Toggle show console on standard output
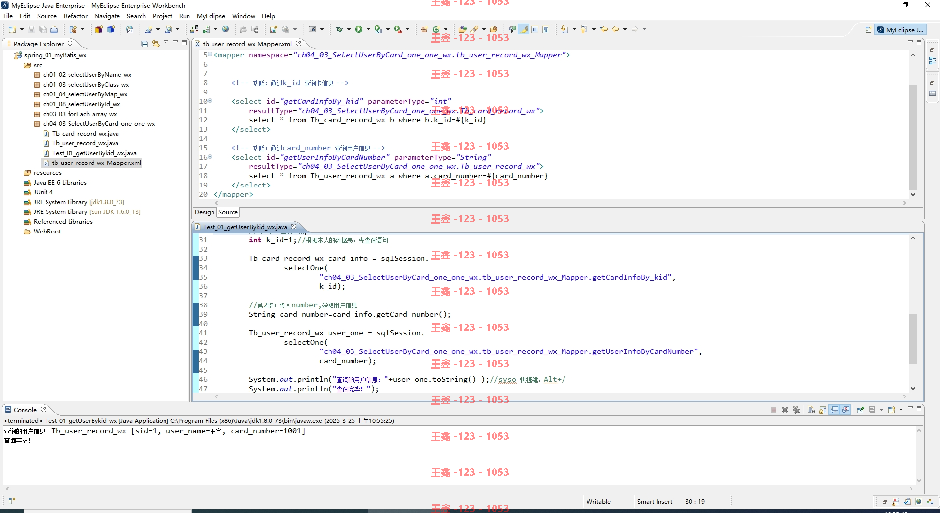Viewport: 940px width, 513px height. click(834, 410)
